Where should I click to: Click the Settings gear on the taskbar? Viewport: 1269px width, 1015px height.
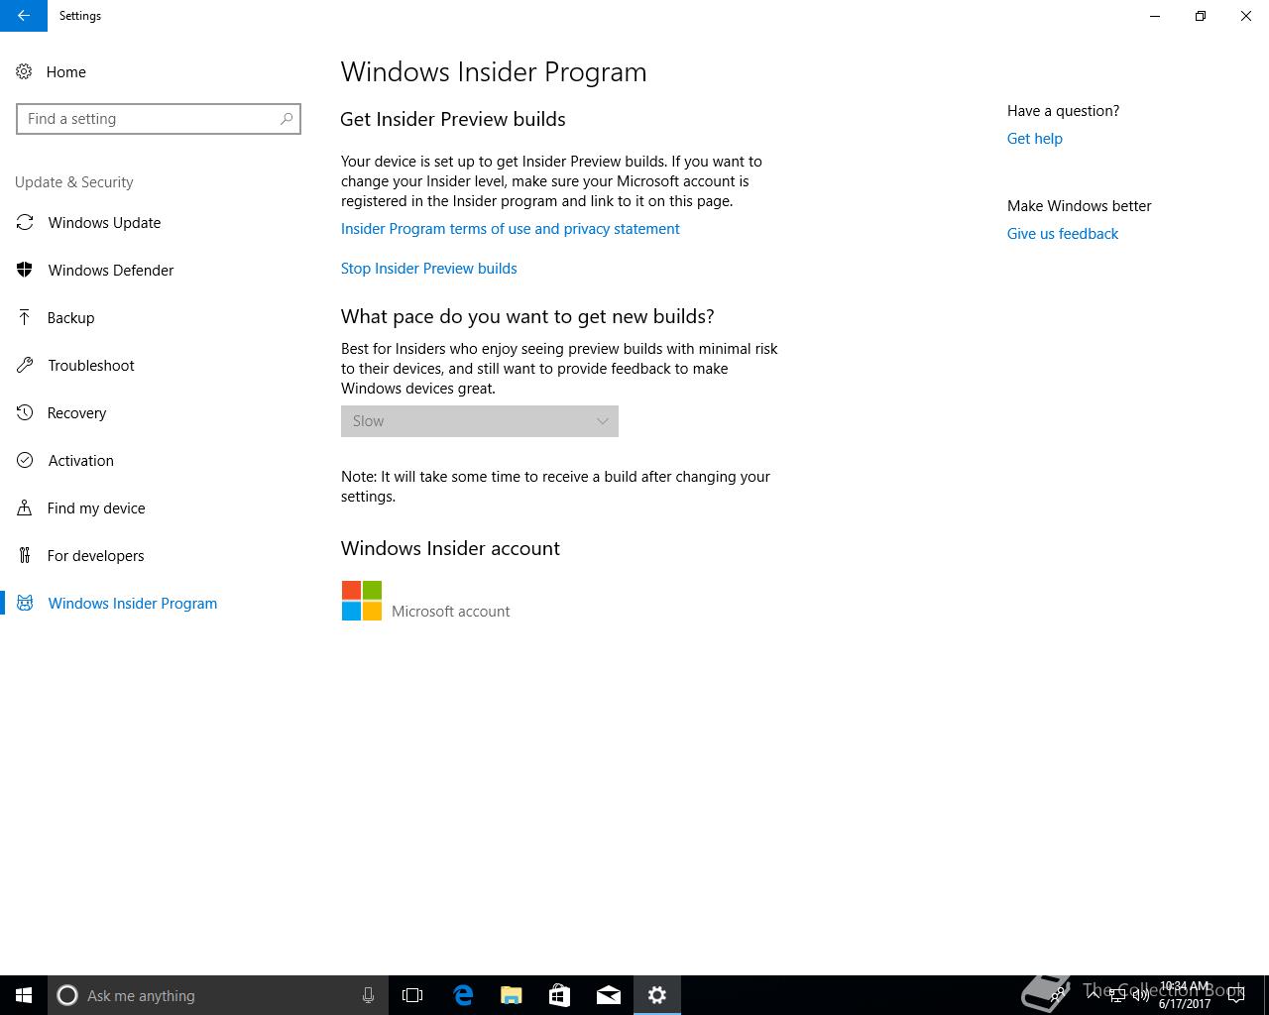coord(657,995)
